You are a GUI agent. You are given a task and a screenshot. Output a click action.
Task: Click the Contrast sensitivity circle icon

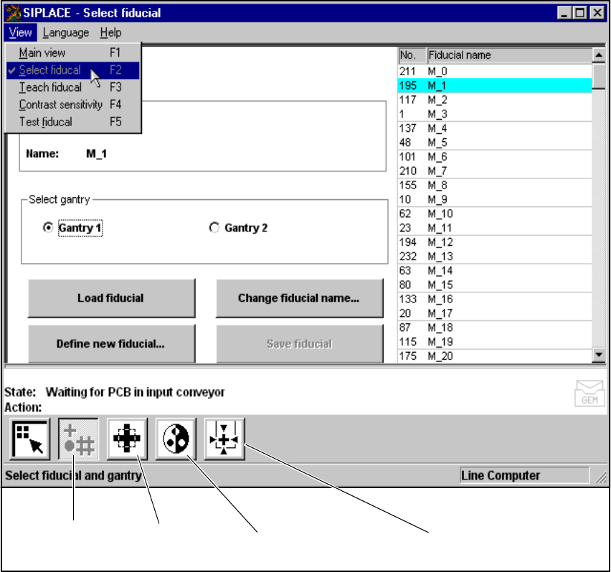[176, 439]
